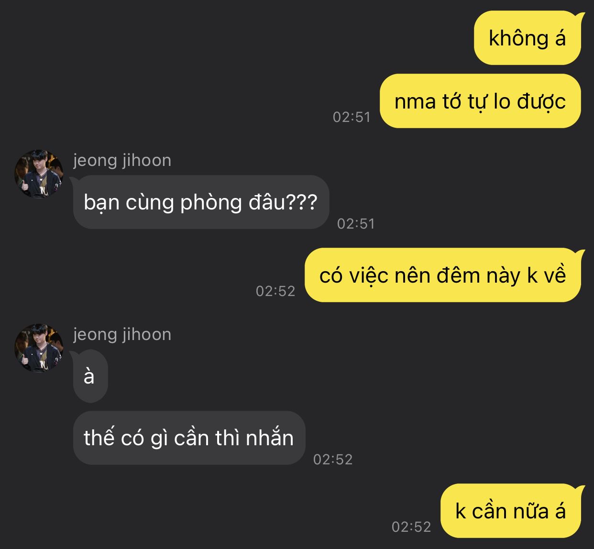Click sender name above 'bạn cùng phòng đâu???'
594x549 pixels.
coord(122,160)
